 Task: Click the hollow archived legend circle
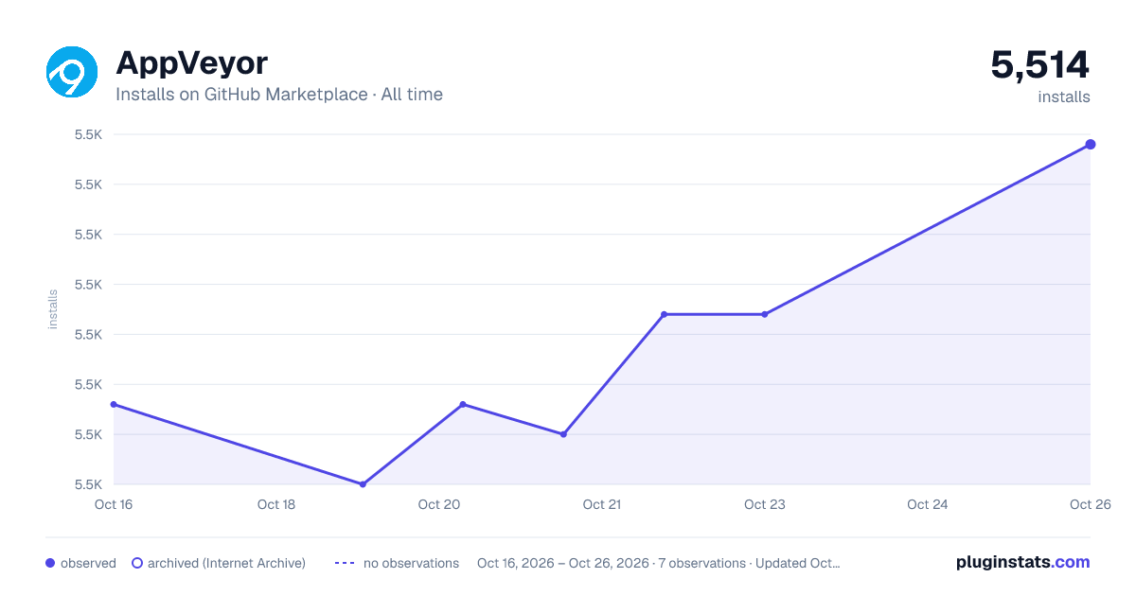(x=137, y=563)
